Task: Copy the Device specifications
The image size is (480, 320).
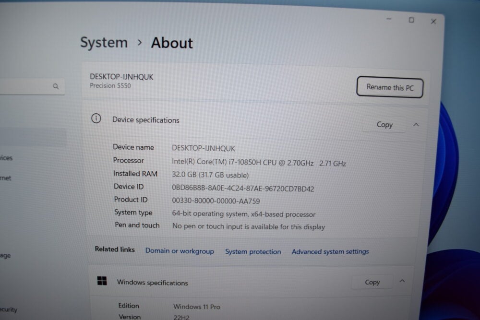Action: 384,125
